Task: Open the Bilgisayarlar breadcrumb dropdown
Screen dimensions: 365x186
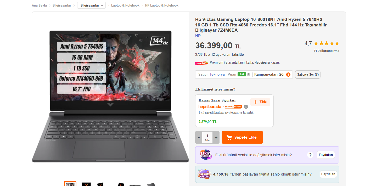Action: 91,5
